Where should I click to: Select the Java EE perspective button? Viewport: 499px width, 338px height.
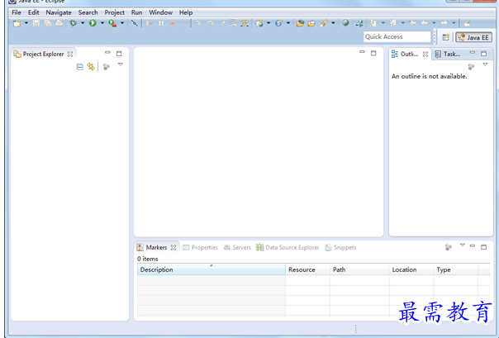pos(474,37)
